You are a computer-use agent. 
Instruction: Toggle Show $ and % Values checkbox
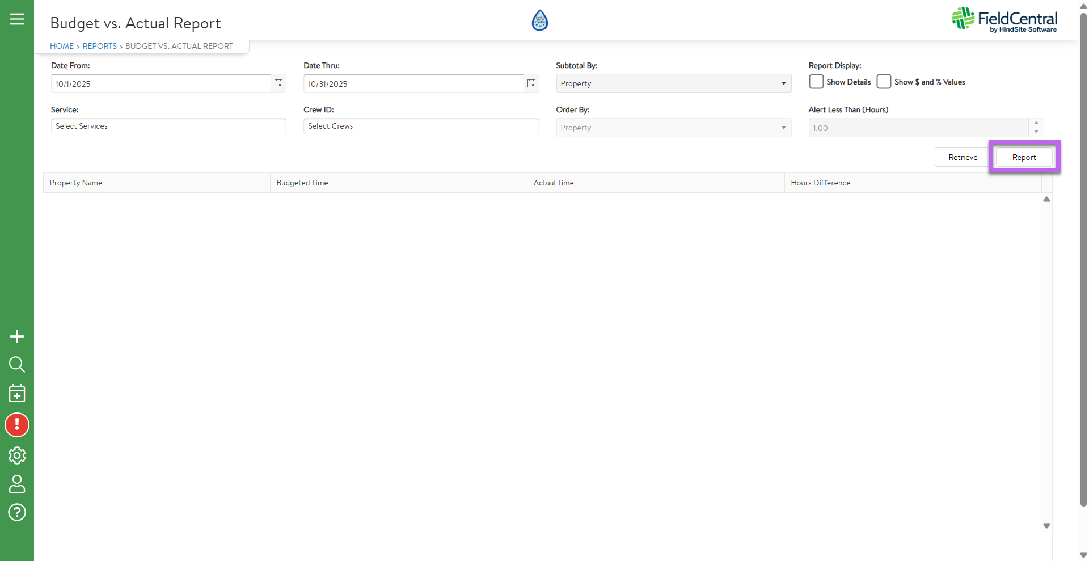884,82
